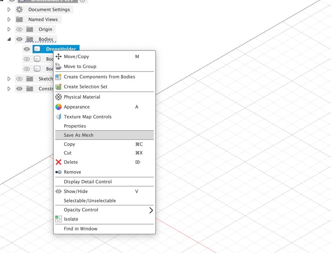
Task: Click the red X Delete icon
Action: (59, 162)
